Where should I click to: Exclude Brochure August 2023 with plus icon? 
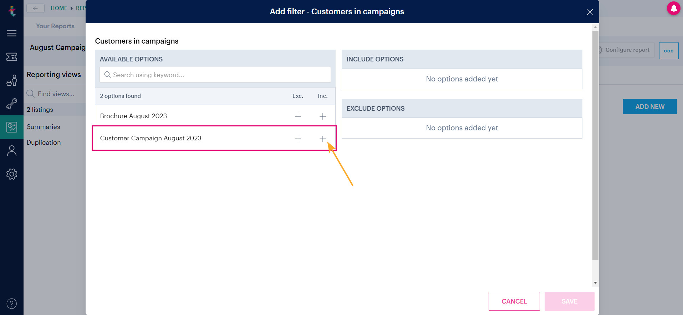[x=298, y=116]
